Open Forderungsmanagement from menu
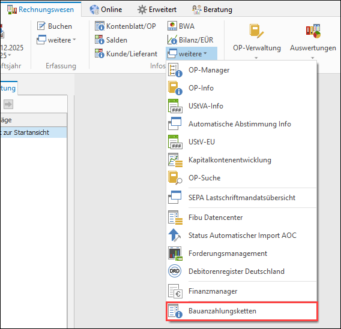Viewport: 341px width, 329px height. point(241,253)
